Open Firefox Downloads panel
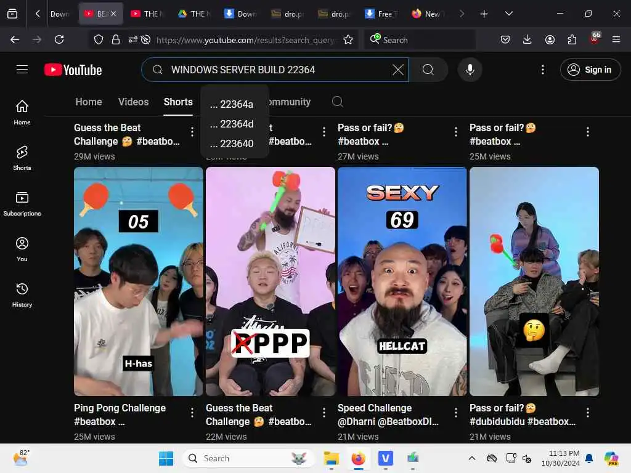The height and width of the screenshot is (473, 631). pos(527,39)
